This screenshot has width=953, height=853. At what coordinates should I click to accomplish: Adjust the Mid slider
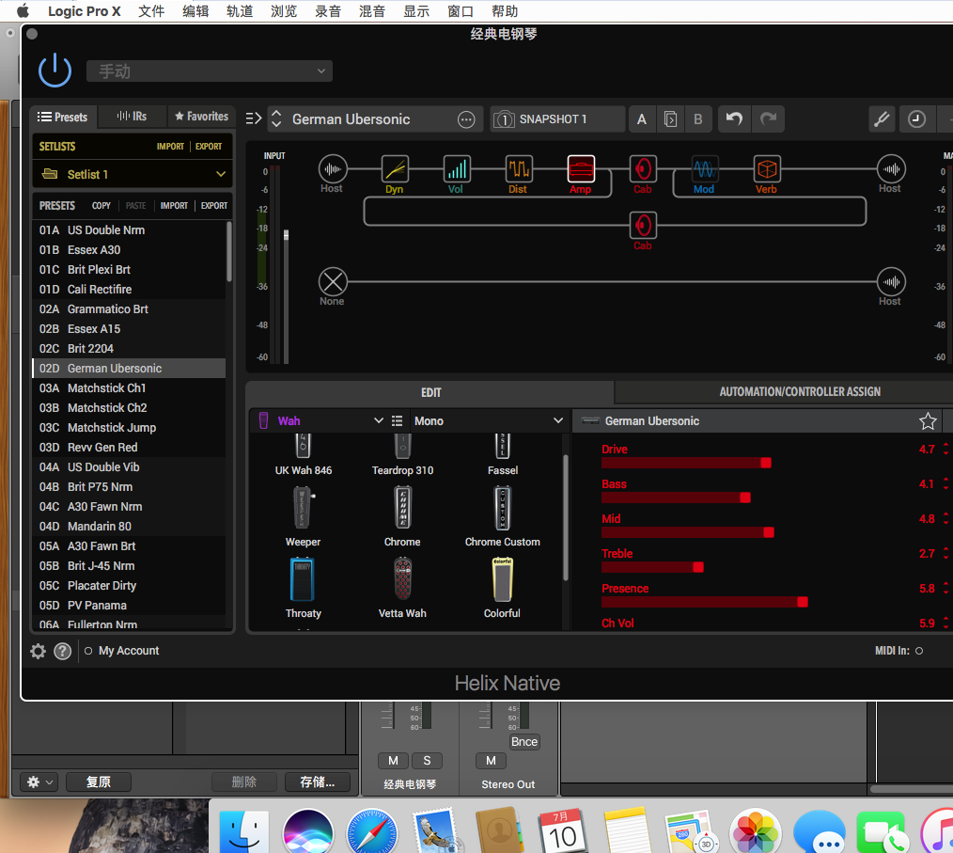point(768,532)
